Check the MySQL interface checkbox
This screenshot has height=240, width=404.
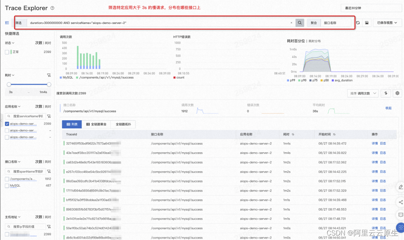pos(7,186)
